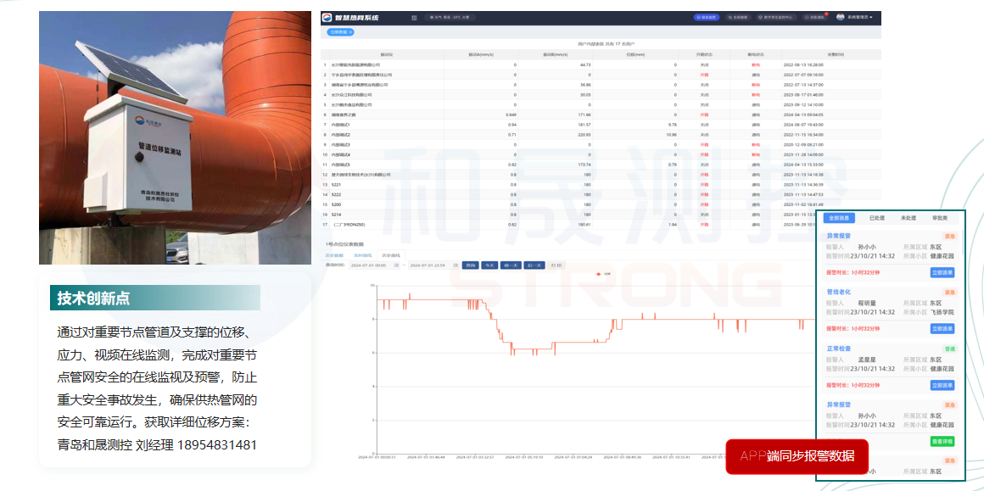Click the 管线老化 alarm title
Viewport: 984px width, 491px height.
838,293
